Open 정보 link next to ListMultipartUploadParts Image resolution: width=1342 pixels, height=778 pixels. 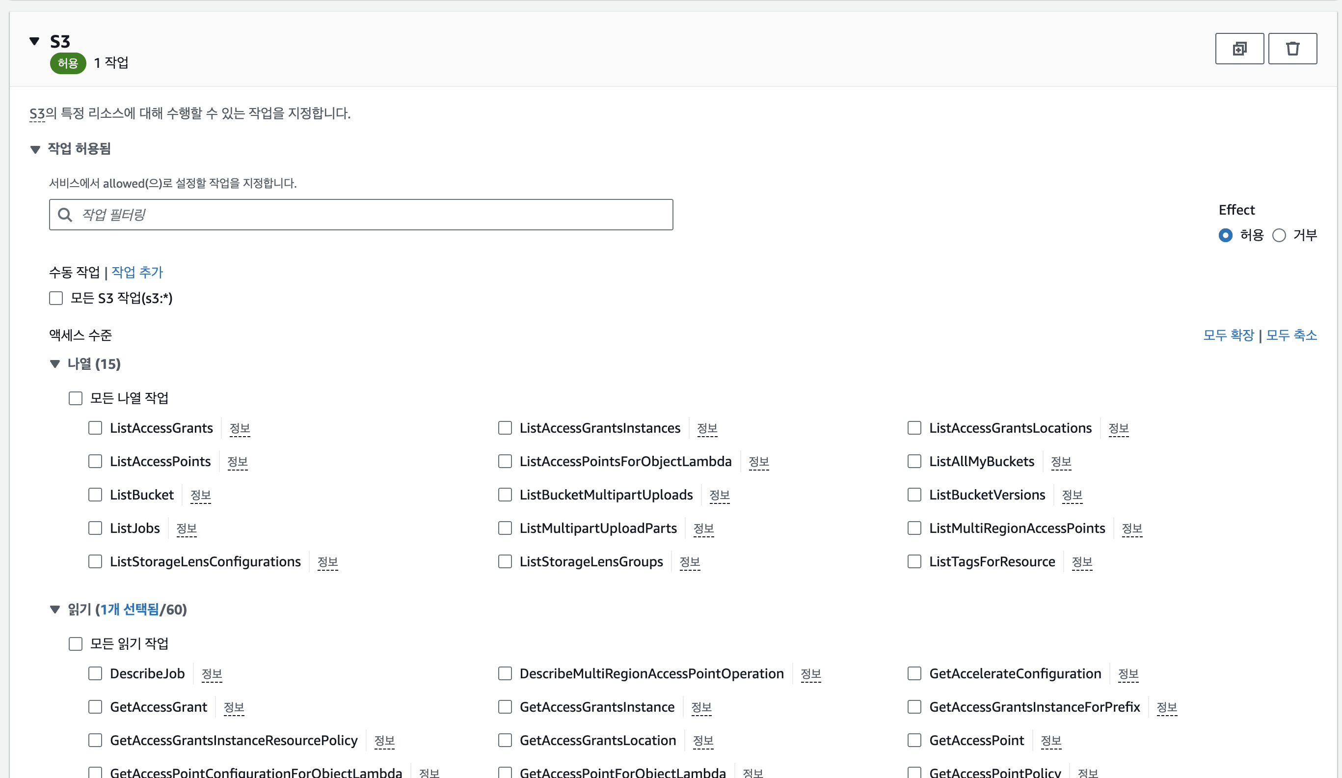pos(703,528)
